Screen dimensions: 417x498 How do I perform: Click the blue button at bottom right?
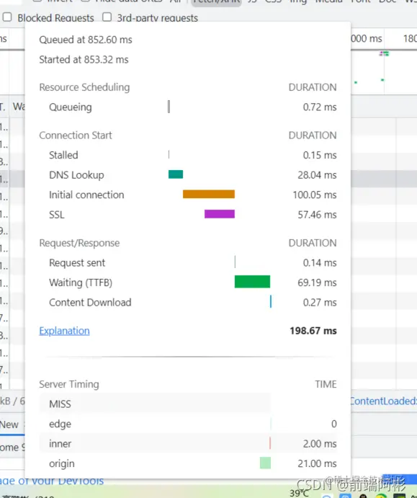click(400, 479)
